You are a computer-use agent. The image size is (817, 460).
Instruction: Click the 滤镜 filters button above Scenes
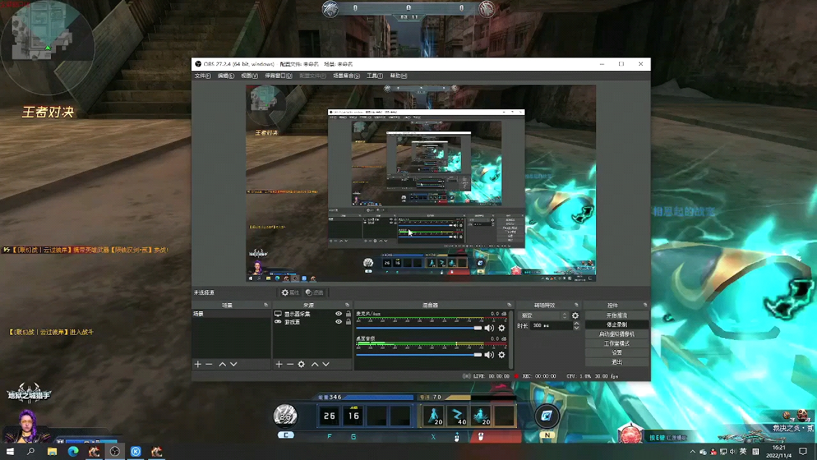[x=314, y=293]
